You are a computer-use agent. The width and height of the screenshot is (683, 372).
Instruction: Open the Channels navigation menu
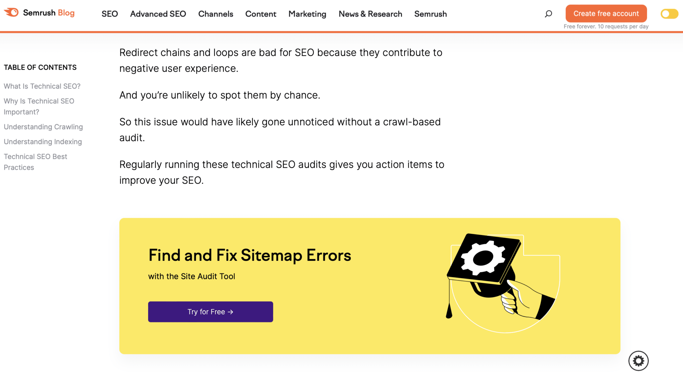click(x=216, y=14)
